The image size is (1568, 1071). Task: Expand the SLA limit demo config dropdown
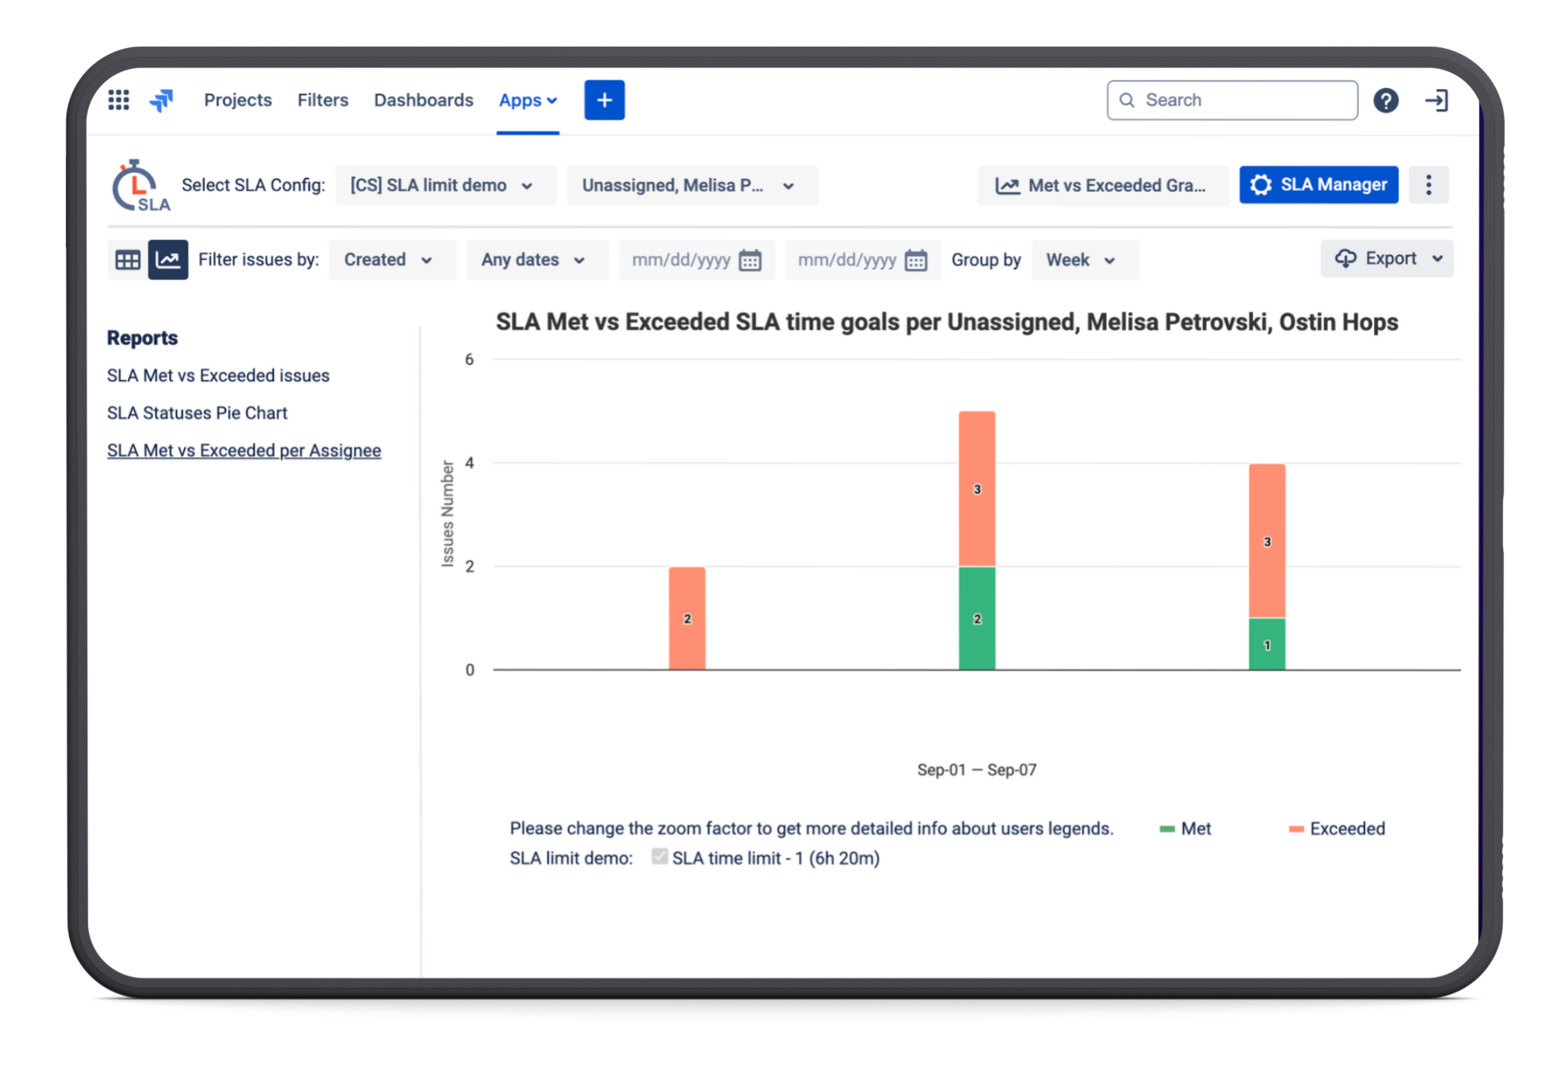pyautogui.click(x=445, y=185)
